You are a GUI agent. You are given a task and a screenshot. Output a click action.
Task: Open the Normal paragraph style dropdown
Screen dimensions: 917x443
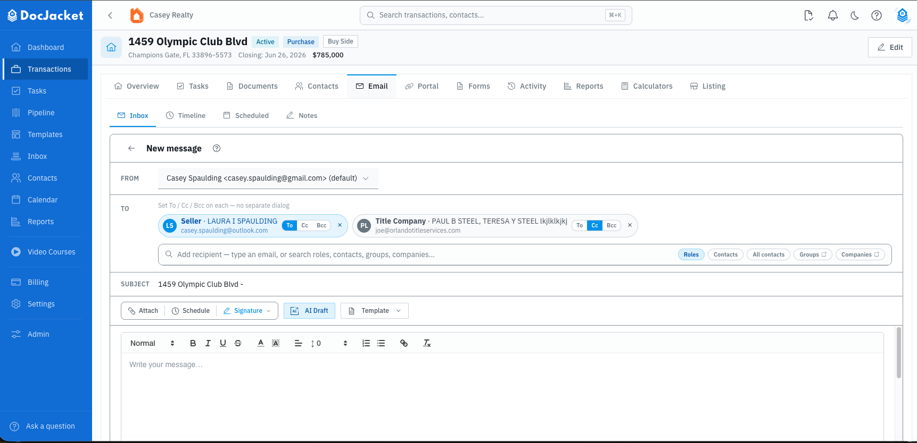tap(152, 343)
